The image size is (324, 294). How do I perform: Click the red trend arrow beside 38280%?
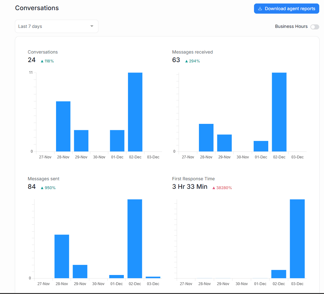pyautogui.click(x=214, y=188)
